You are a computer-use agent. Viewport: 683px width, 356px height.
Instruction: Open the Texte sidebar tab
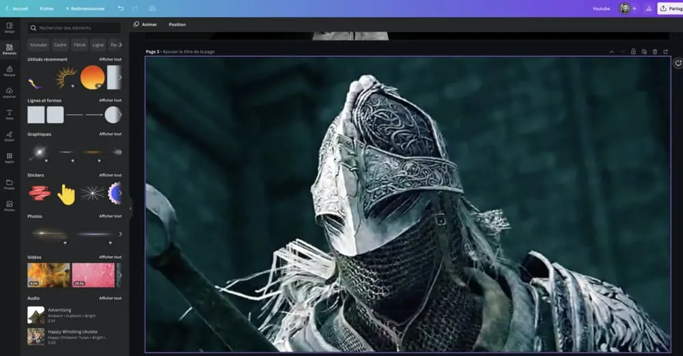9,114
